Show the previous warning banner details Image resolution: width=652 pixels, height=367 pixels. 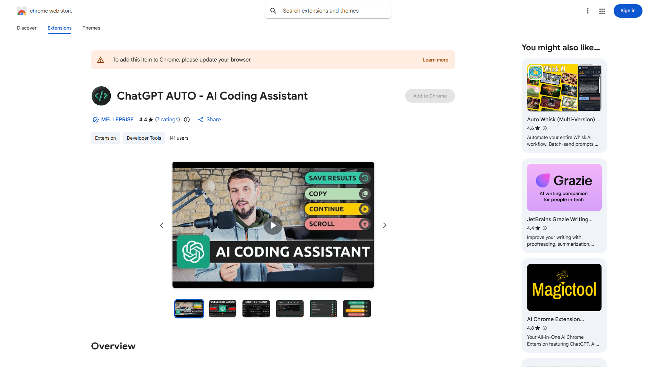pos(101,59)
